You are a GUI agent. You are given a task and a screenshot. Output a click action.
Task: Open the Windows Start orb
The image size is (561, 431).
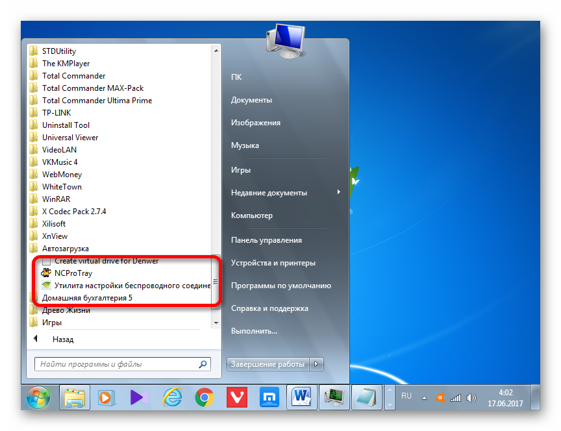pos(38,397)
